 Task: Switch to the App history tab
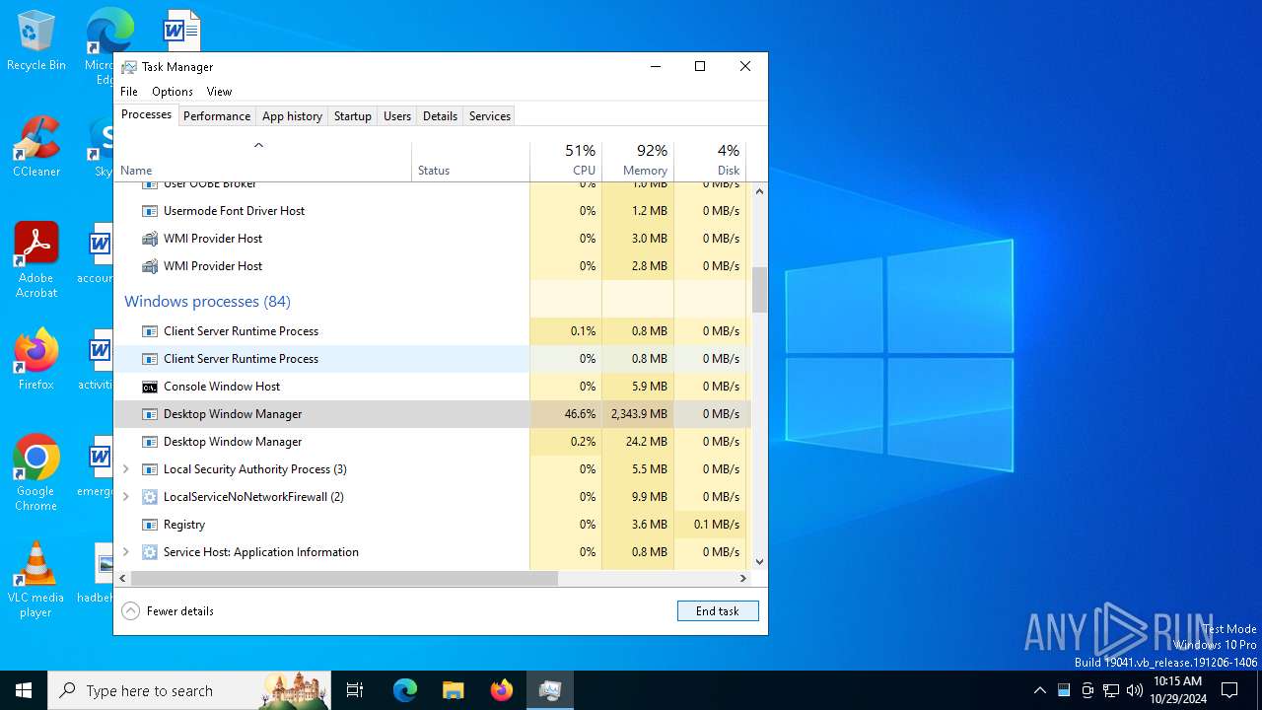(x=292, y=116)
